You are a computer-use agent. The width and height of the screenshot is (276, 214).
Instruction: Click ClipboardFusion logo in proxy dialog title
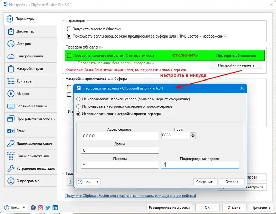tap(79, 88)
